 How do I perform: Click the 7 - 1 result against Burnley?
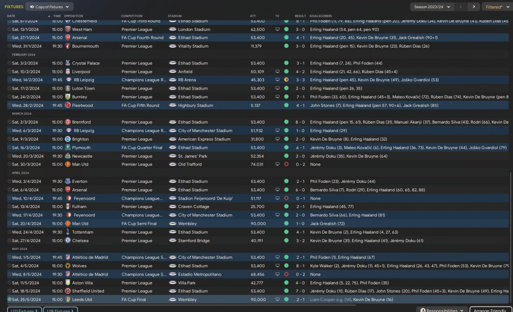pos(301,97)
